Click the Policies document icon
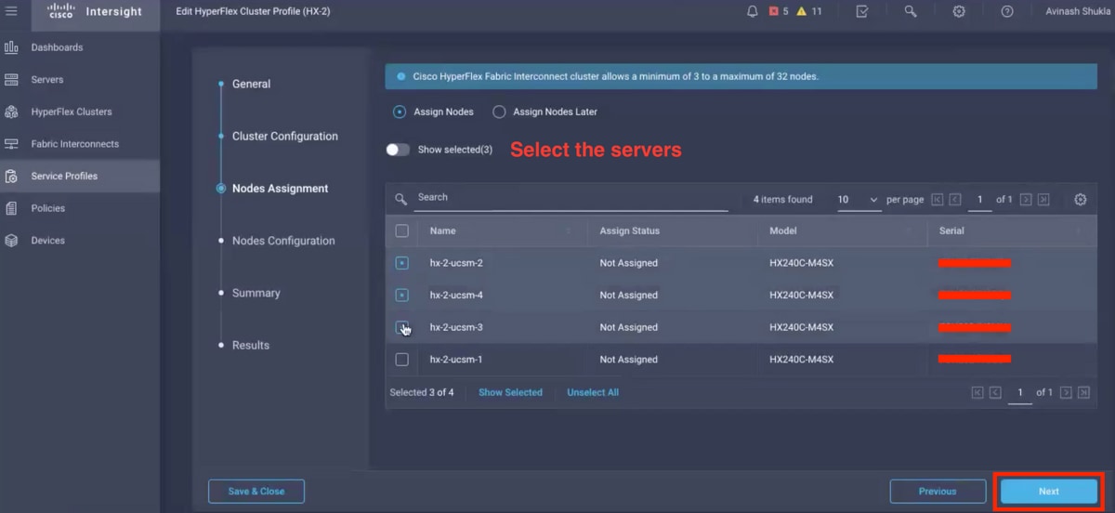The width and height of the screenshot is (1115, 513). [12, 208]
